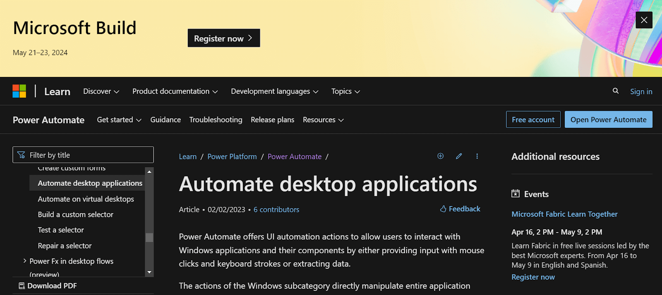The height and width of the screenshot is (295, 662).
Task: Click the edit pencil icon
Action: [459, 156]
